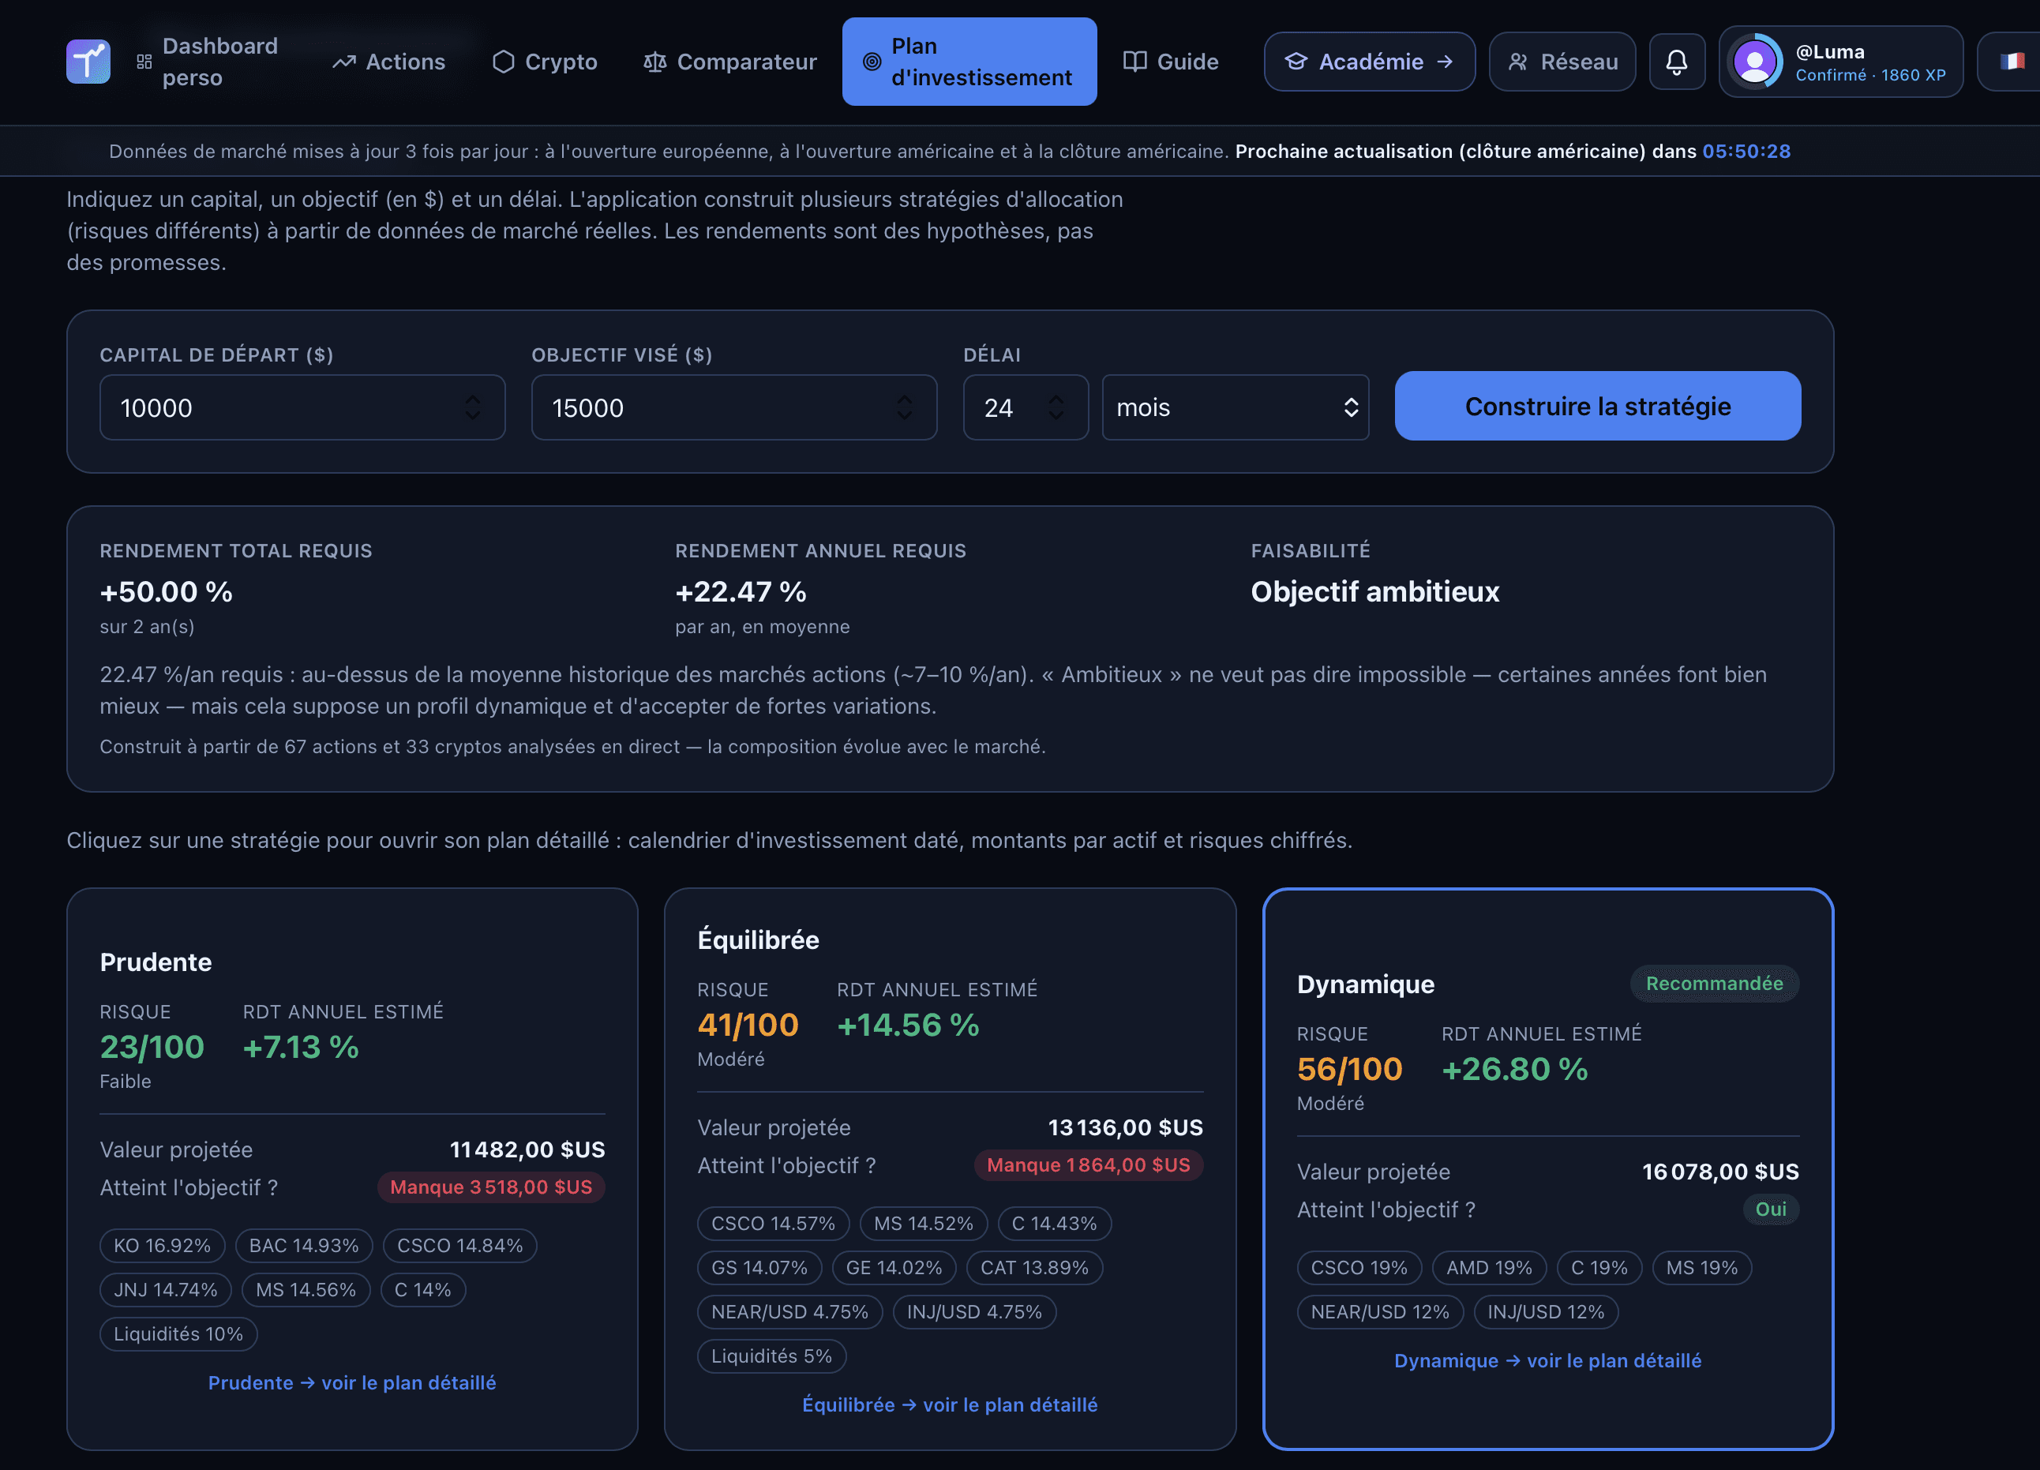
Task: Click the capital de départ stepper arrows
Action: 472,407
